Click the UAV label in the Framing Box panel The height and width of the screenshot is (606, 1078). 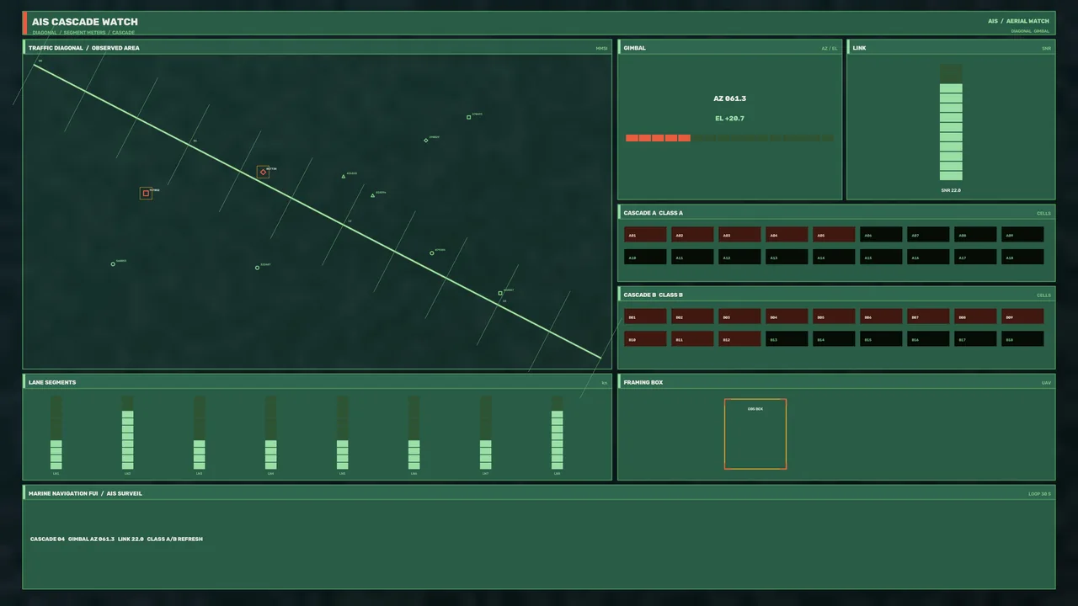coord(1046,383)
